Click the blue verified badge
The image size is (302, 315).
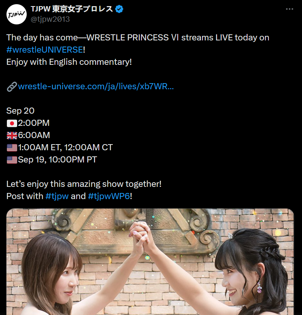pyautogui.click(x=119, y=9)
